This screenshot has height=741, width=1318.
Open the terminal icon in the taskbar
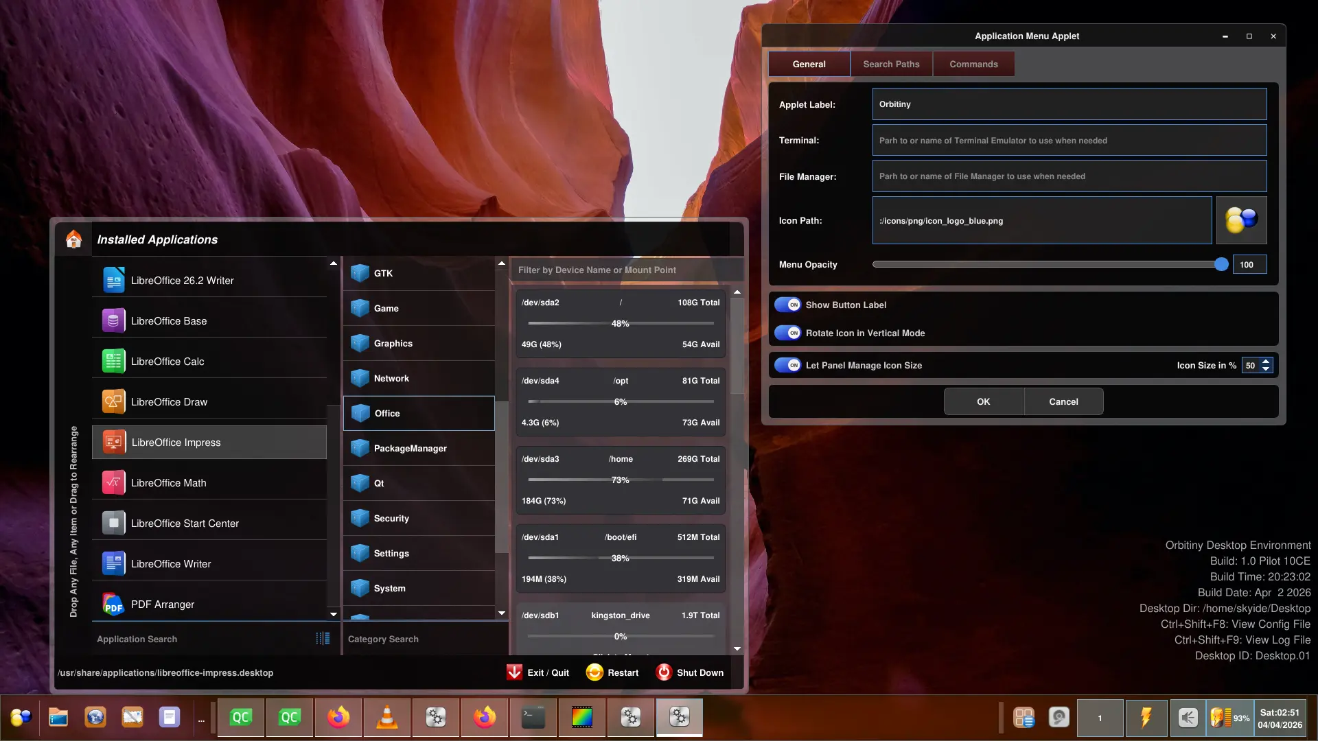tap(533, 718)
